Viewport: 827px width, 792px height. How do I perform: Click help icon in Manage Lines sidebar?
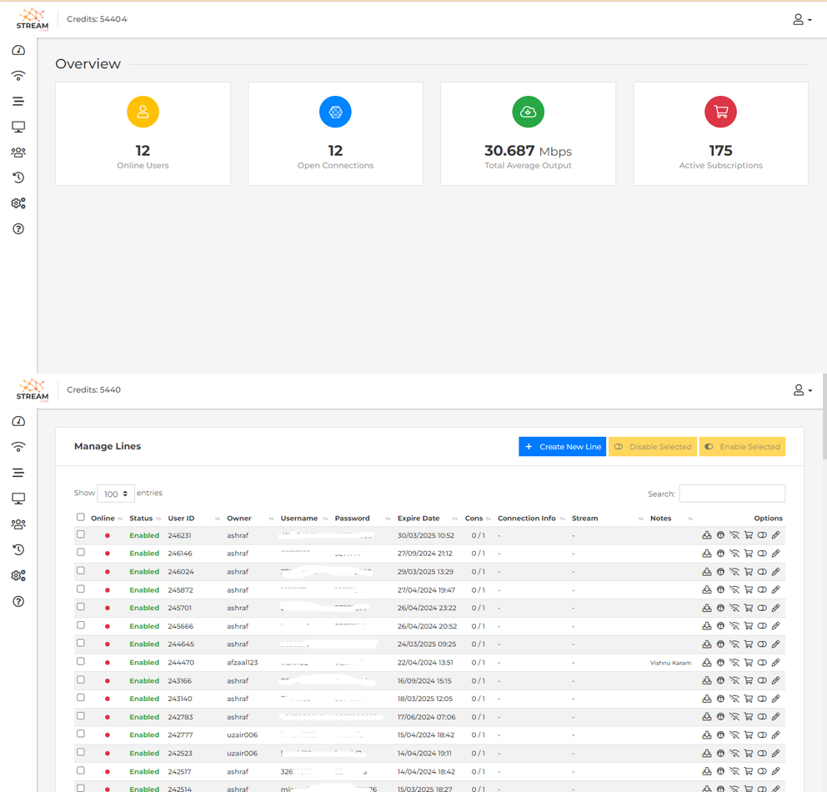(18, 601)
